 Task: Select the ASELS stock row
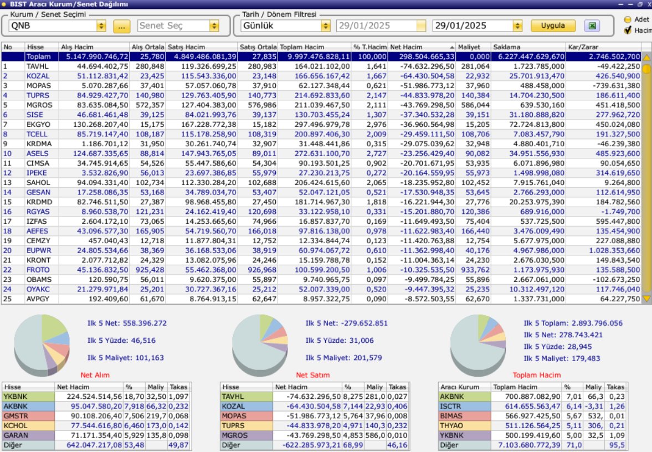[x=321, y=153]
